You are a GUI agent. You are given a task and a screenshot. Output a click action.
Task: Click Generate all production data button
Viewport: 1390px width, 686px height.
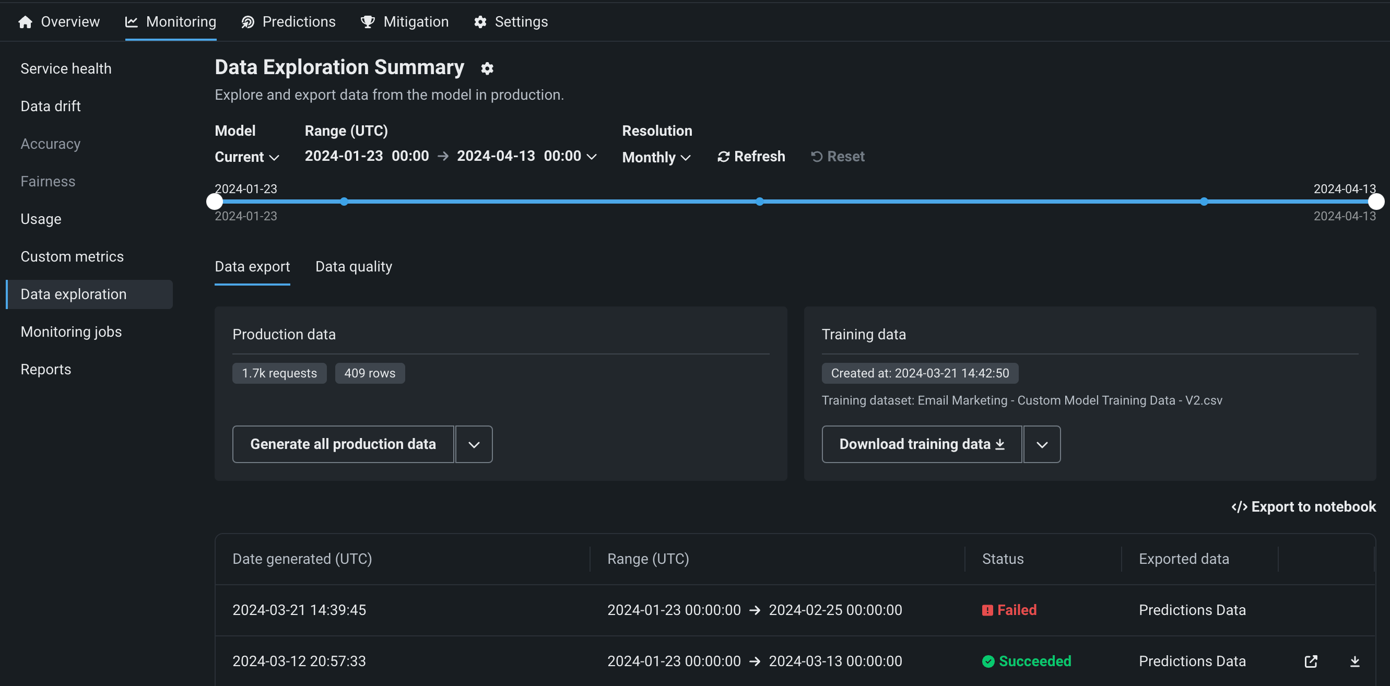point(343,444)
